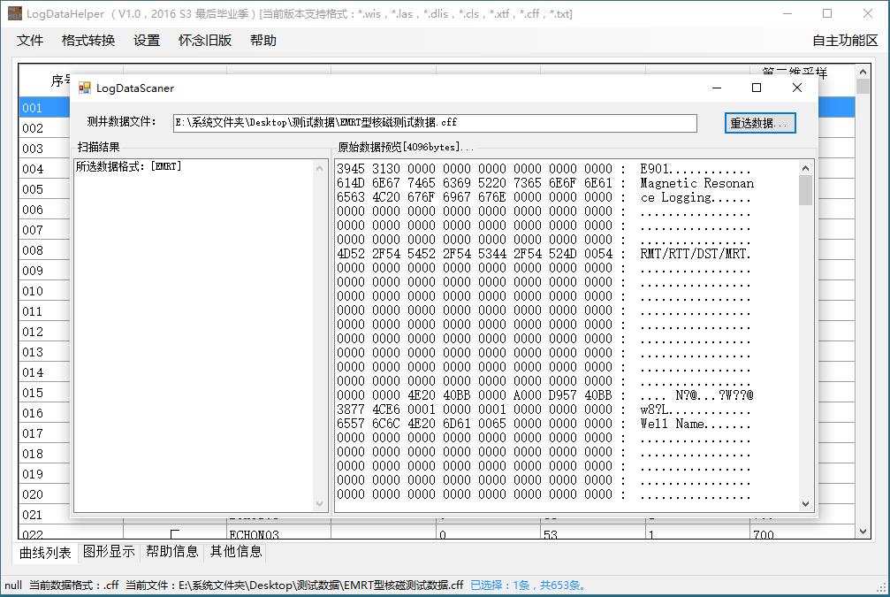Screen dimensions: 890x597
Task: Switch to the 图形显示 tab
Action: pyautogui.click(x=109, y=552)
